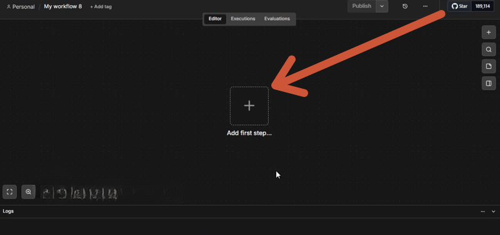Open the Personal project breadcrumb
The height and width of the screenshot is (235, 500).
click(21, 7)
